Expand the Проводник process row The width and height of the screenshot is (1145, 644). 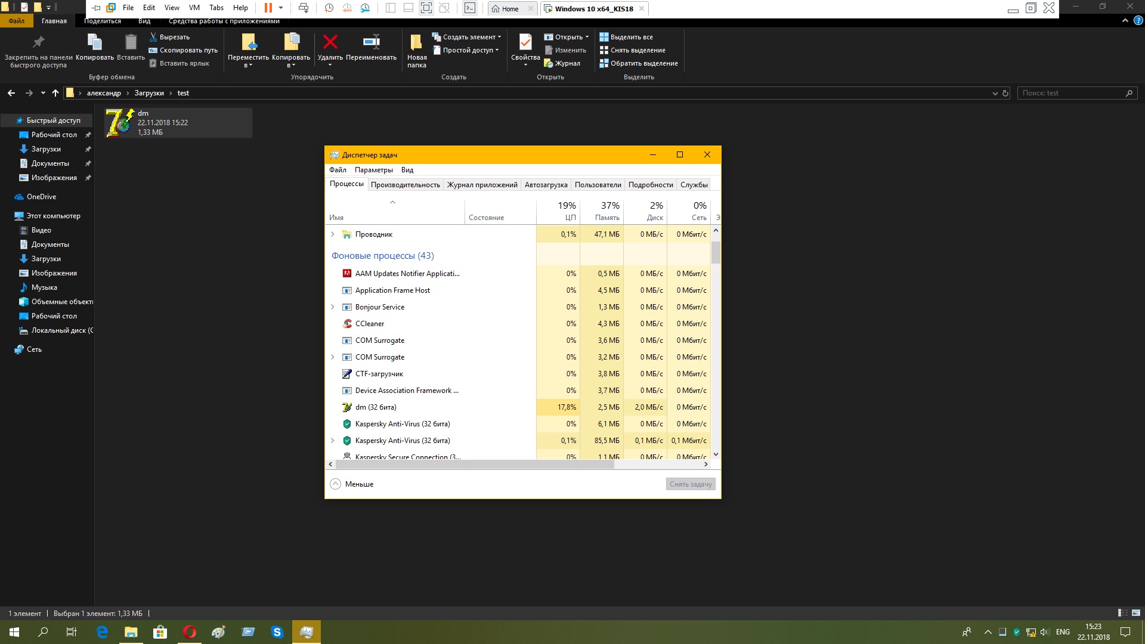[333, 234]
